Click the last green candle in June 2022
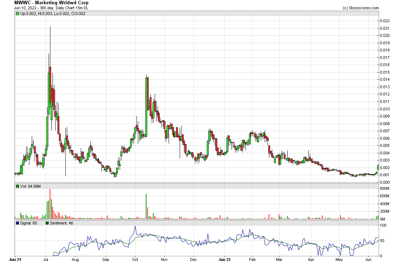Image resolution: width=393 pixels, height=267 pixels. pyautogui.click(x=378, y=168)
